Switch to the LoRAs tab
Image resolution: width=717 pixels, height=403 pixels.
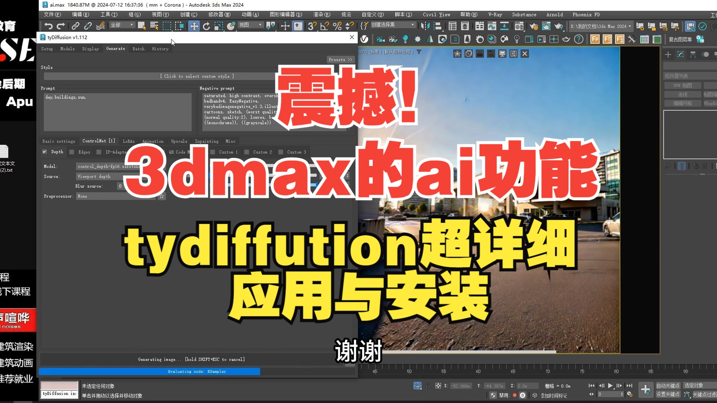128,141
